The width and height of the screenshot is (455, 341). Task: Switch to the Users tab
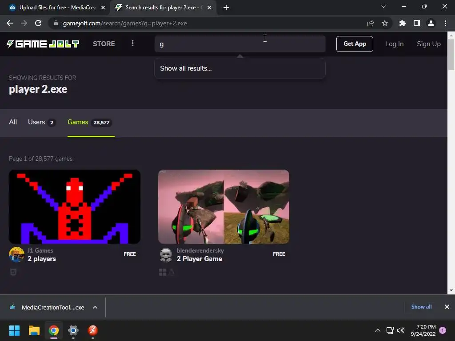pyautogui.click(x=42, y=123)
